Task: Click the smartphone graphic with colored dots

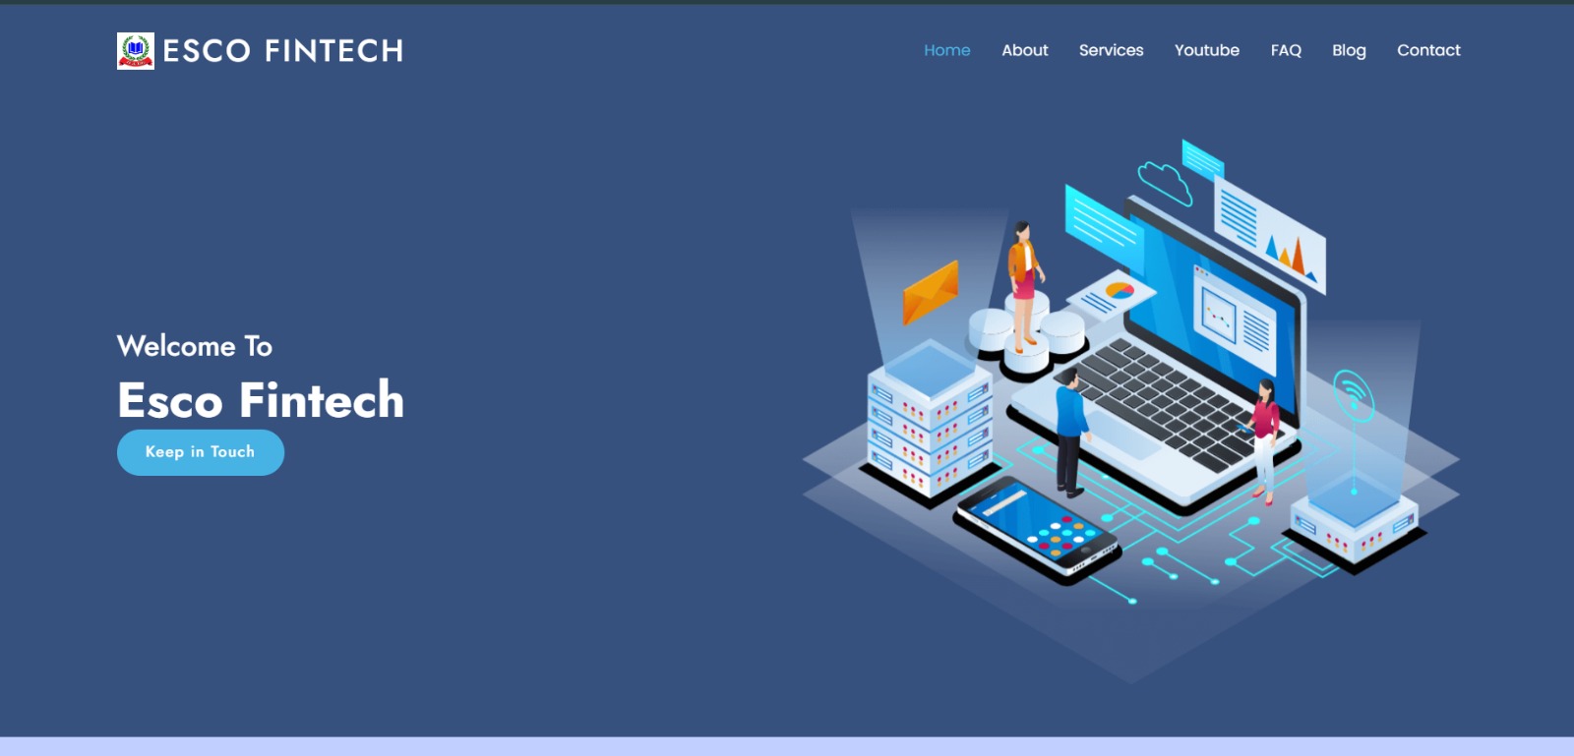Action: tap(1037, 529)
